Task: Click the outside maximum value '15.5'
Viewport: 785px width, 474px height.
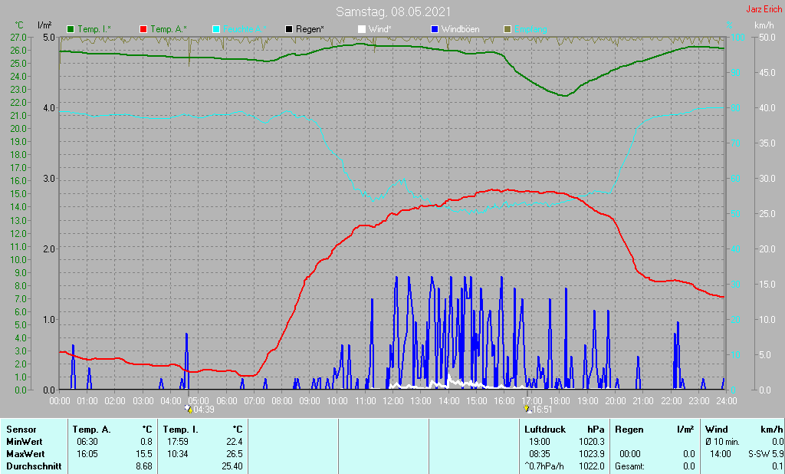Action: tap(143, 454)
